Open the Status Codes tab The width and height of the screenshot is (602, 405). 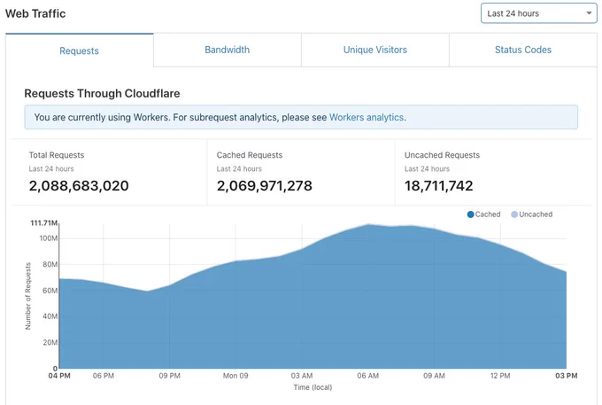click(523, 50)
